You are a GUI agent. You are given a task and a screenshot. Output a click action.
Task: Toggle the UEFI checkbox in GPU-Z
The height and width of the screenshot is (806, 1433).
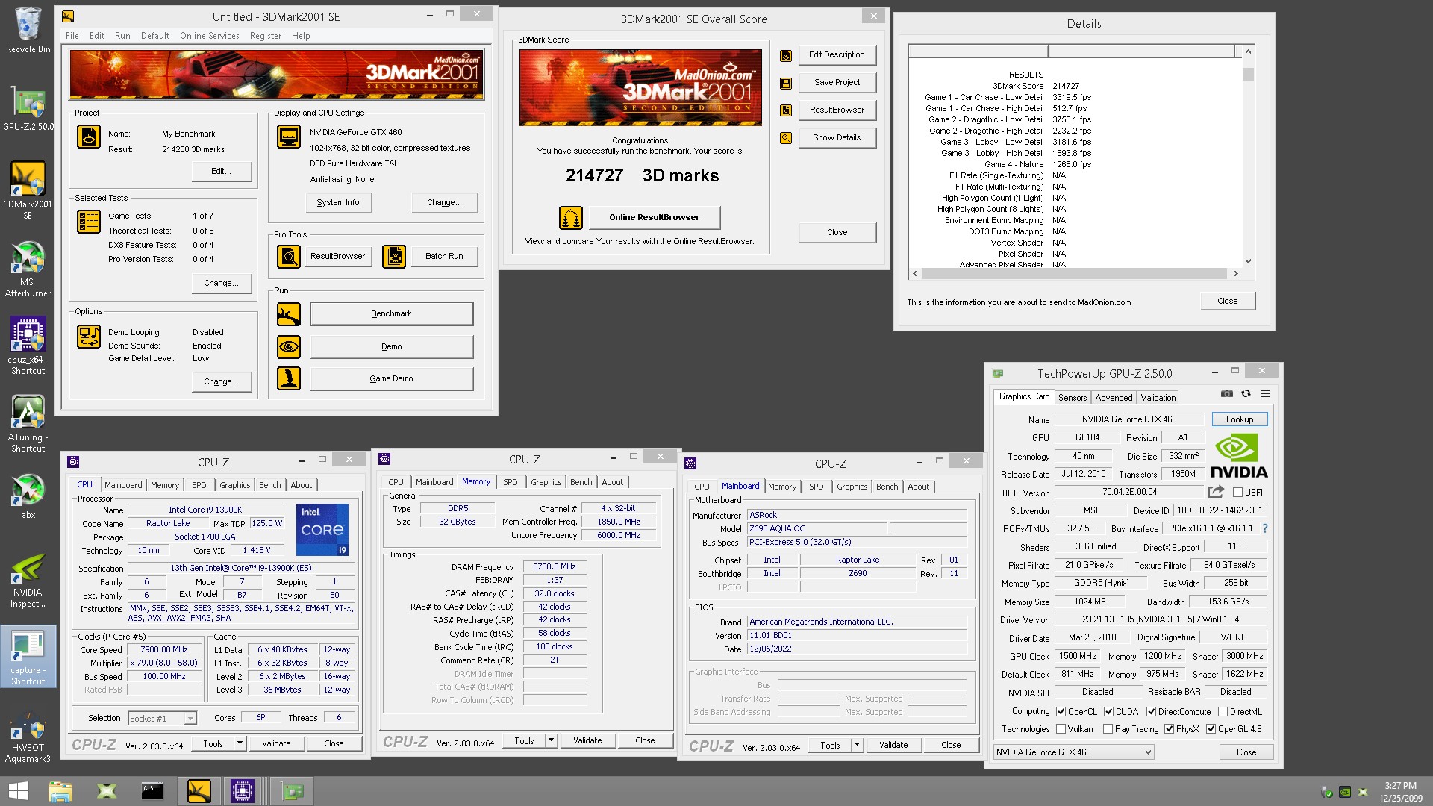[1237, 493]
